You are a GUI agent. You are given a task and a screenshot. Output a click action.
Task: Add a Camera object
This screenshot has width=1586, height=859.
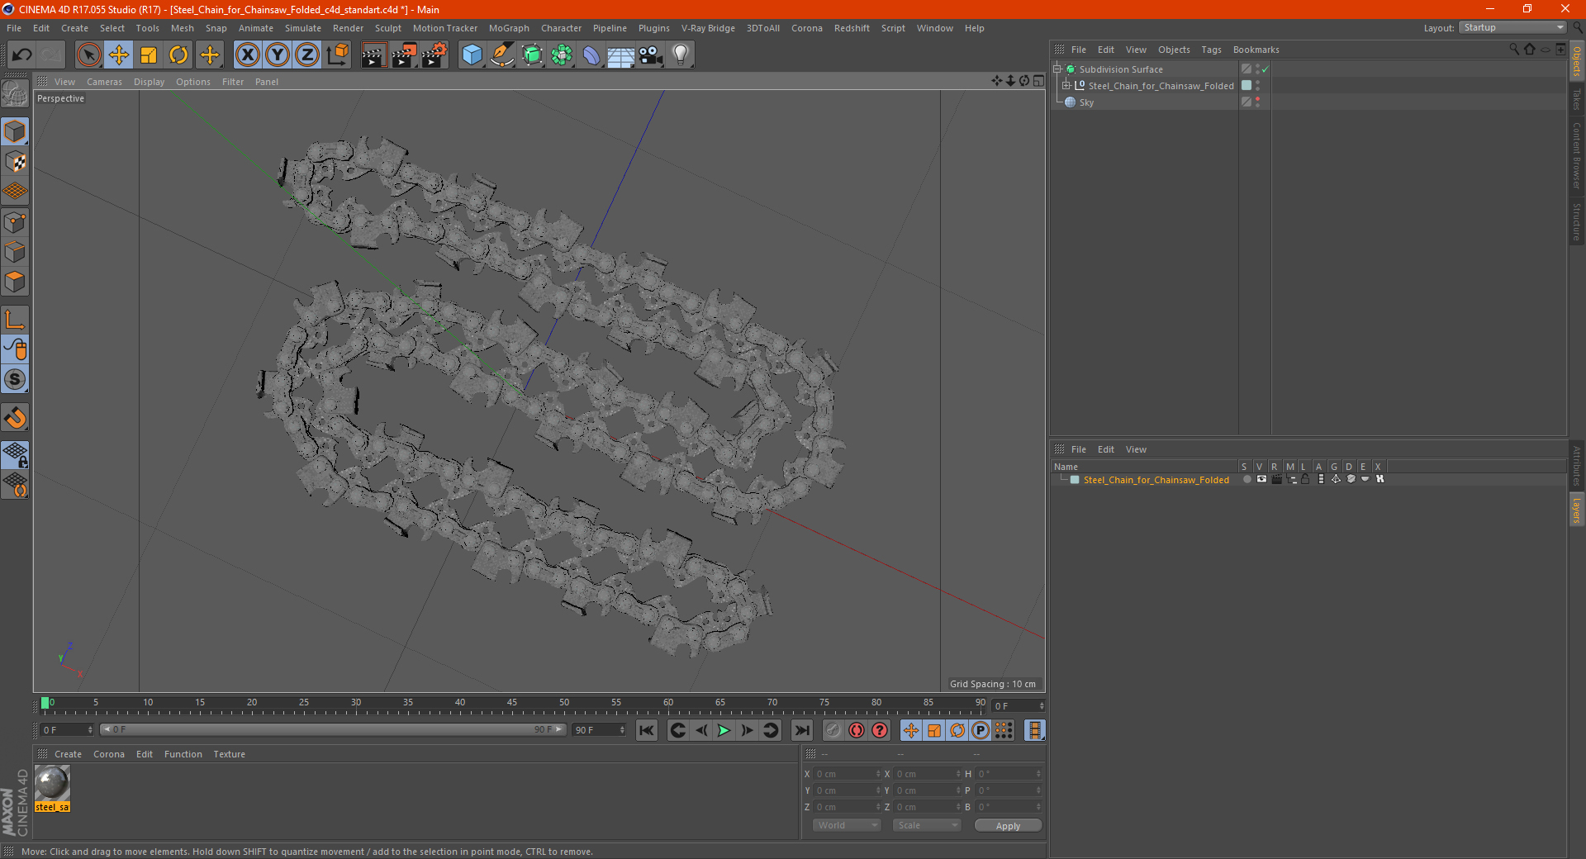651,55
